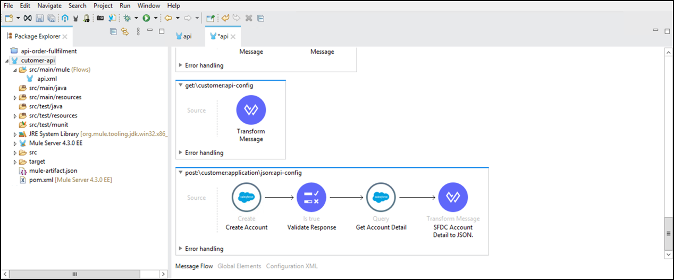Open the Forward history dropdown arrow
This screenshot has height=280, width=674.
197,18
